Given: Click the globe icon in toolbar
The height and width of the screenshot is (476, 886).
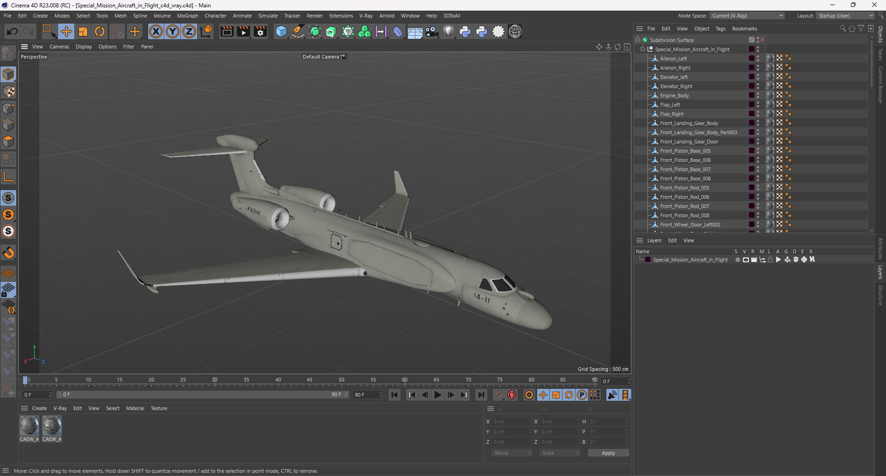Looking at the screenshot, I should pyautogui.click(x=515, y=31).
